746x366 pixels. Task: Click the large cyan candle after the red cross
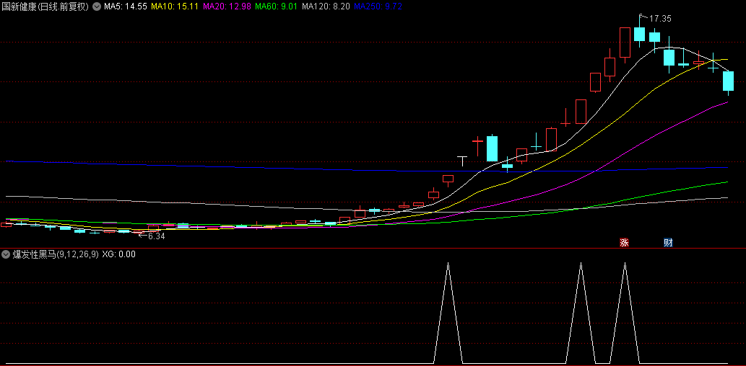pos(492,148)
